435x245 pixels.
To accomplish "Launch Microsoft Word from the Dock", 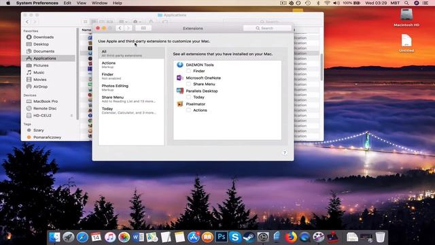I will pyautogui.click(x=138, y=238).
